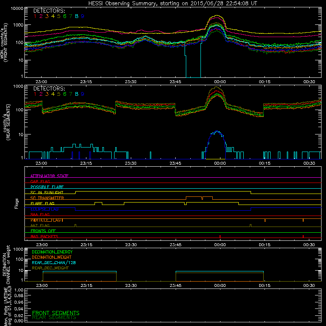Click the DECIMATION_ENERGY legend entry

(52, 252)
